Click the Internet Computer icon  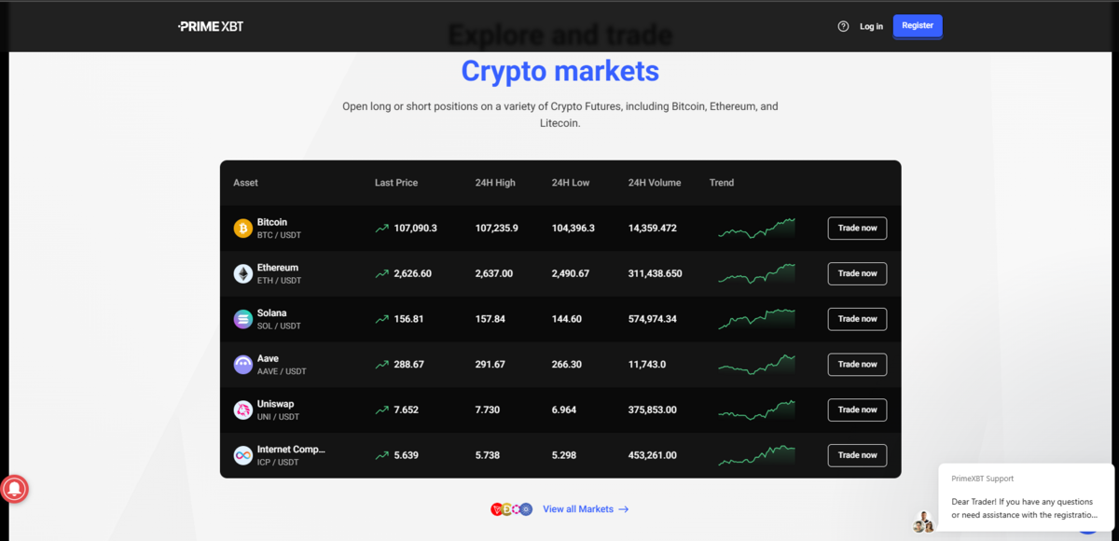[242, 454]
